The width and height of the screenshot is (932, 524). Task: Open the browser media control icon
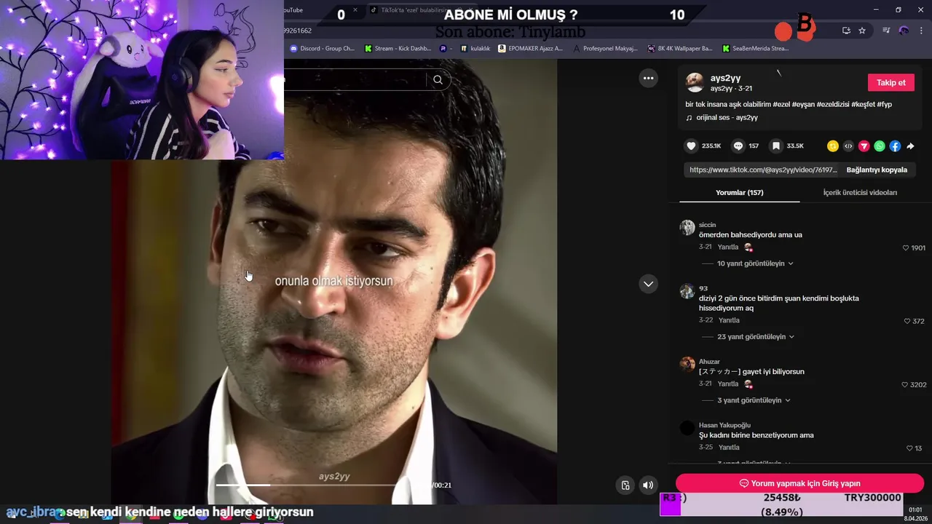click(x=886, y=31)
